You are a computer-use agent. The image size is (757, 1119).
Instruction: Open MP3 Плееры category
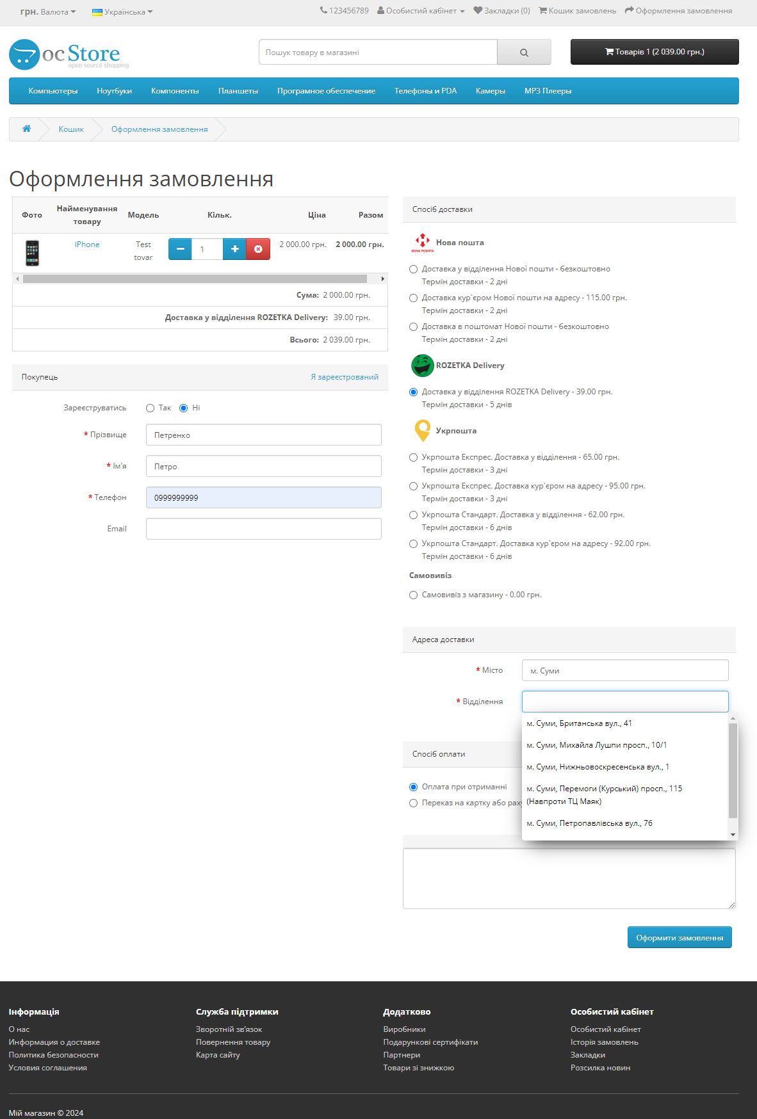click(548, 91)
